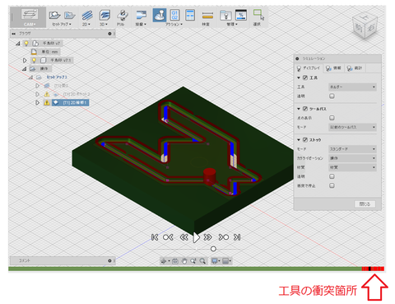
Task: Go to previous operation in simulation
Action: click(168, 237)
